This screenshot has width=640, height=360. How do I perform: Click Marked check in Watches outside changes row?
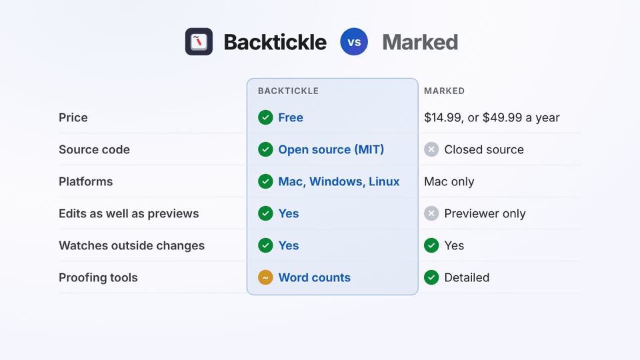(x=431, y=245)
